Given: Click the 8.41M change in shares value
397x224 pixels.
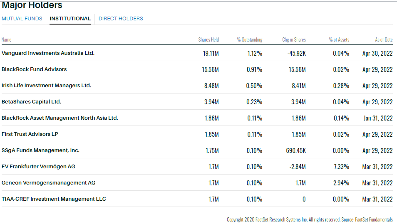Looking at the screenshot, I should [x=299, y=86].
